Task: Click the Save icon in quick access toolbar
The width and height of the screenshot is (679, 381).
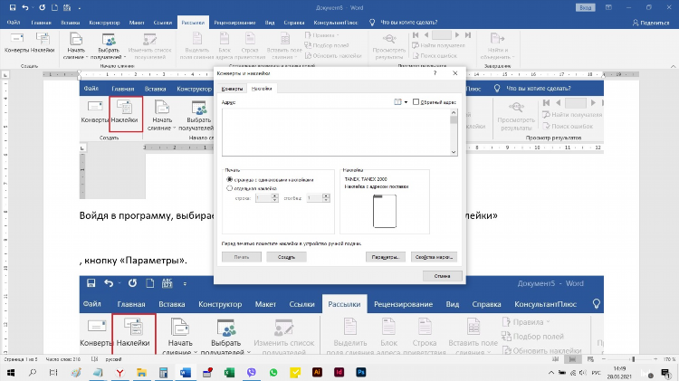Action: click(x=13, y=7)
